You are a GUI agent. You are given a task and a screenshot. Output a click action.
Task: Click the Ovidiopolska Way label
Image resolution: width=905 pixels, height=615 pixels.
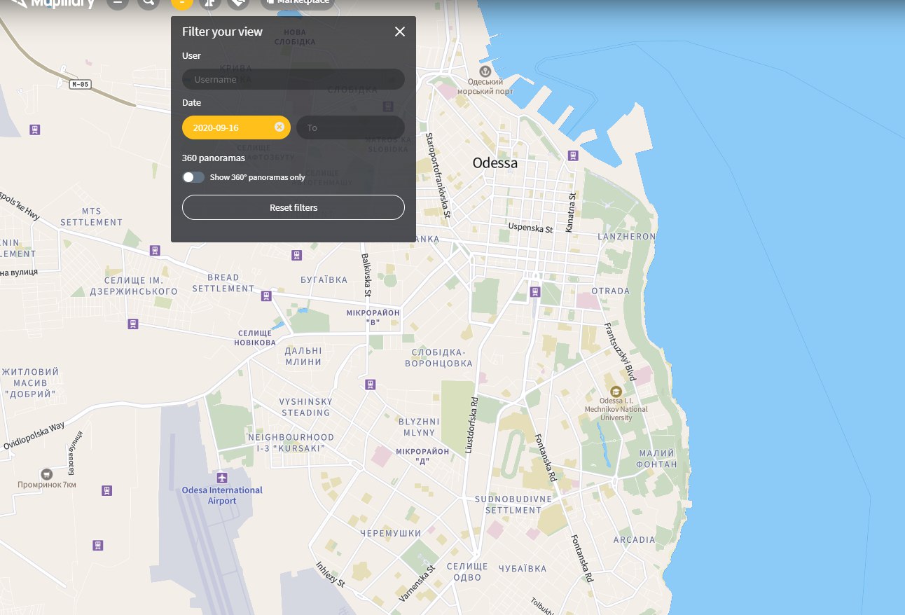34,436
